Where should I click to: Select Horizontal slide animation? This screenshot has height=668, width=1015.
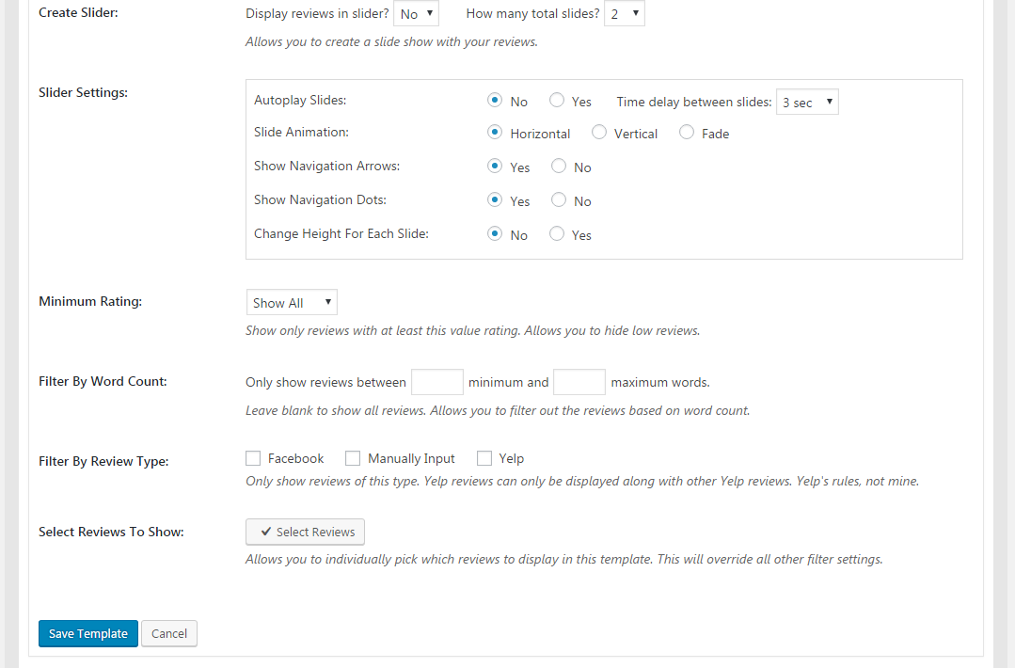495,133
